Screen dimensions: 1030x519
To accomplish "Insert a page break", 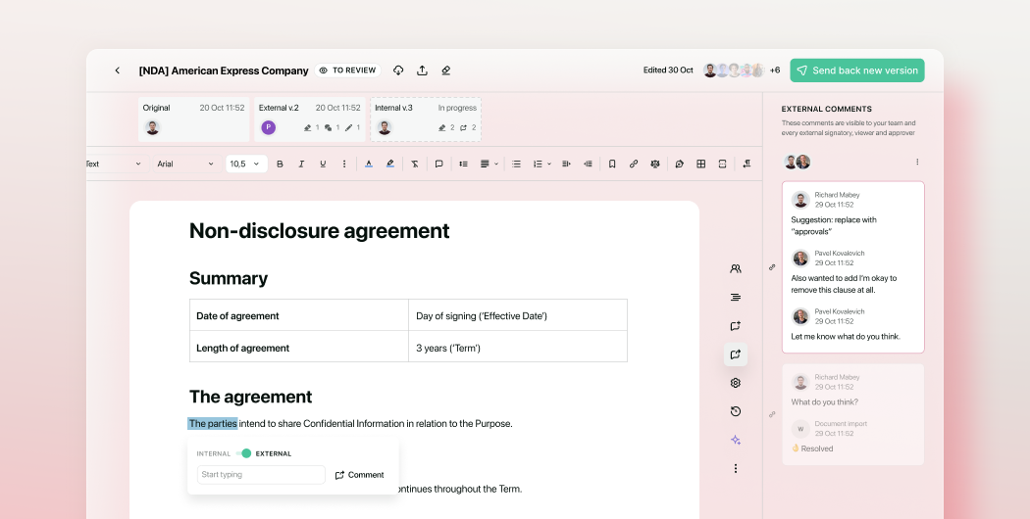I will (723, 165).
